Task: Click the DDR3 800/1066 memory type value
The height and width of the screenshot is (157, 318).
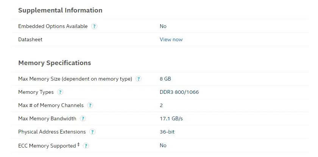Action: click(x=179, y=92)
